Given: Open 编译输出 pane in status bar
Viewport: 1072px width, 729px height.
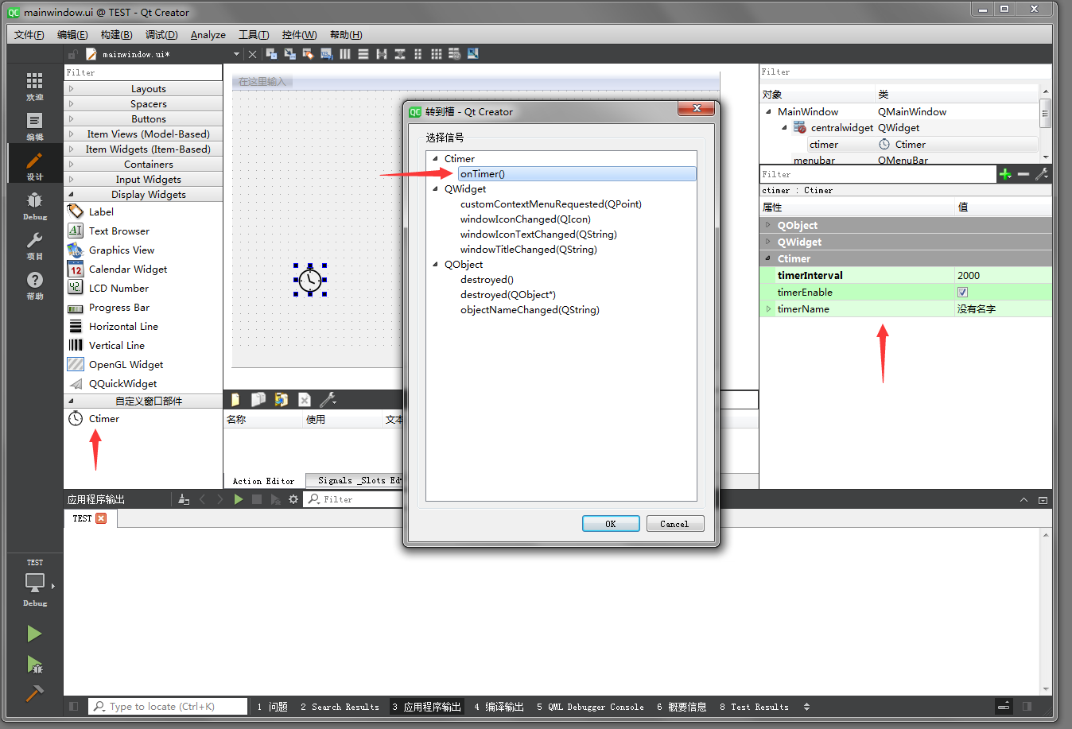Looking at the screenshot, I should (499, 707).
